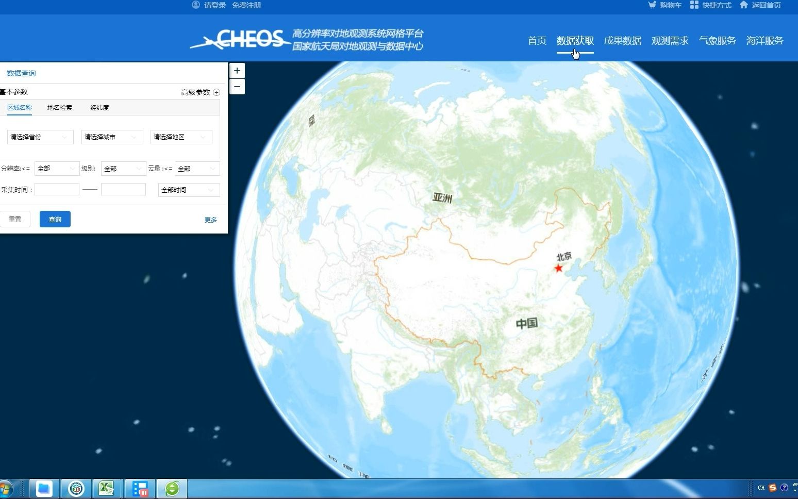Click the 高级参数 label
The image size is (798, 499).
point(195,92)
